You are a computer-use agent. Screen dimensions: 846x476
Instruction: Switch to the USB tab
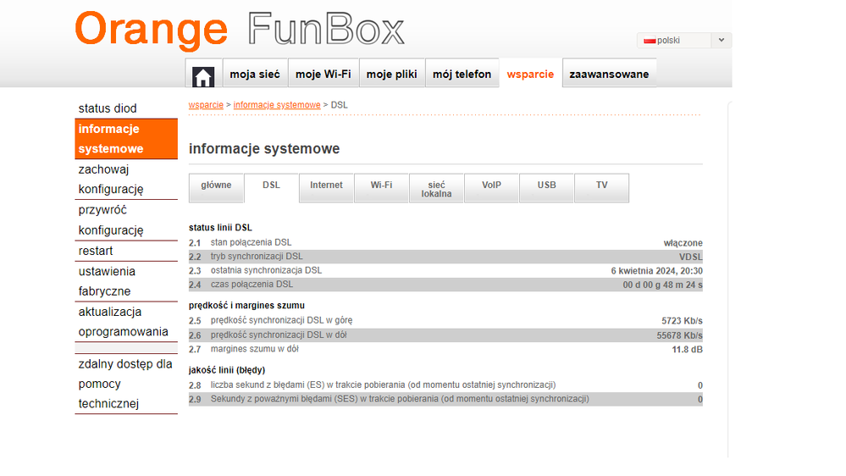click(x=546, y=185)
